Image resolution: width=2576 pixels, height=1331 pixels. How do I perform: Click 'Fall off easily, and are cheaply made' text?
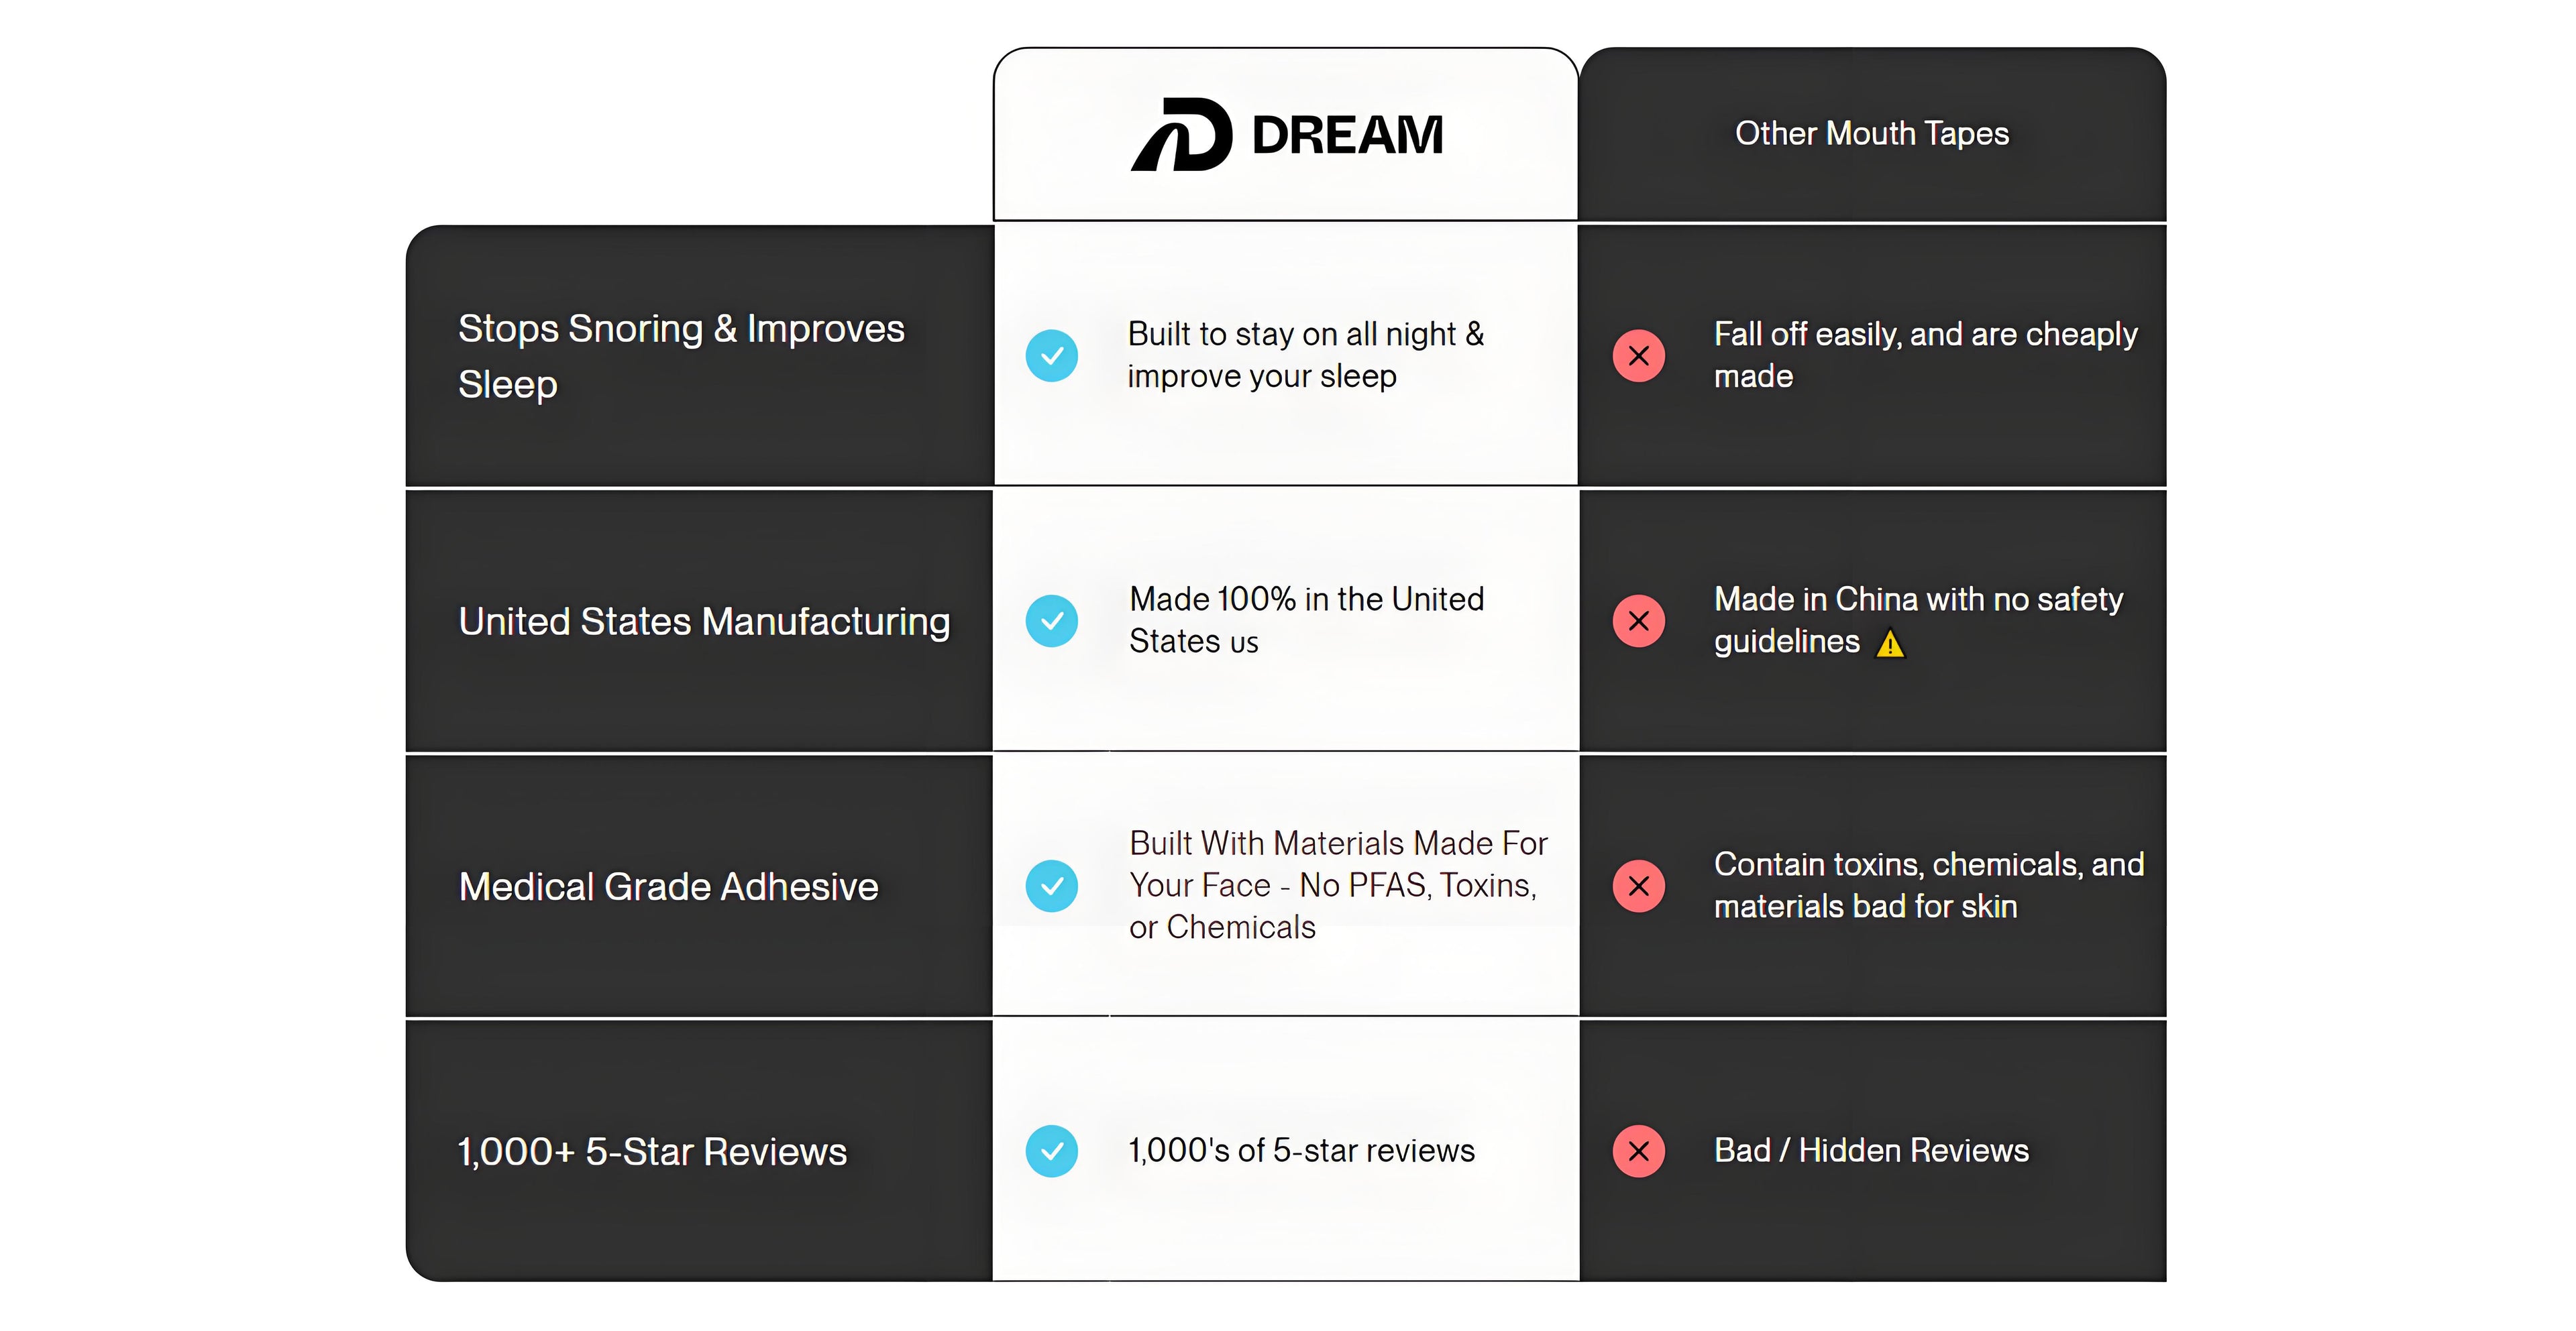[1925, 355]
